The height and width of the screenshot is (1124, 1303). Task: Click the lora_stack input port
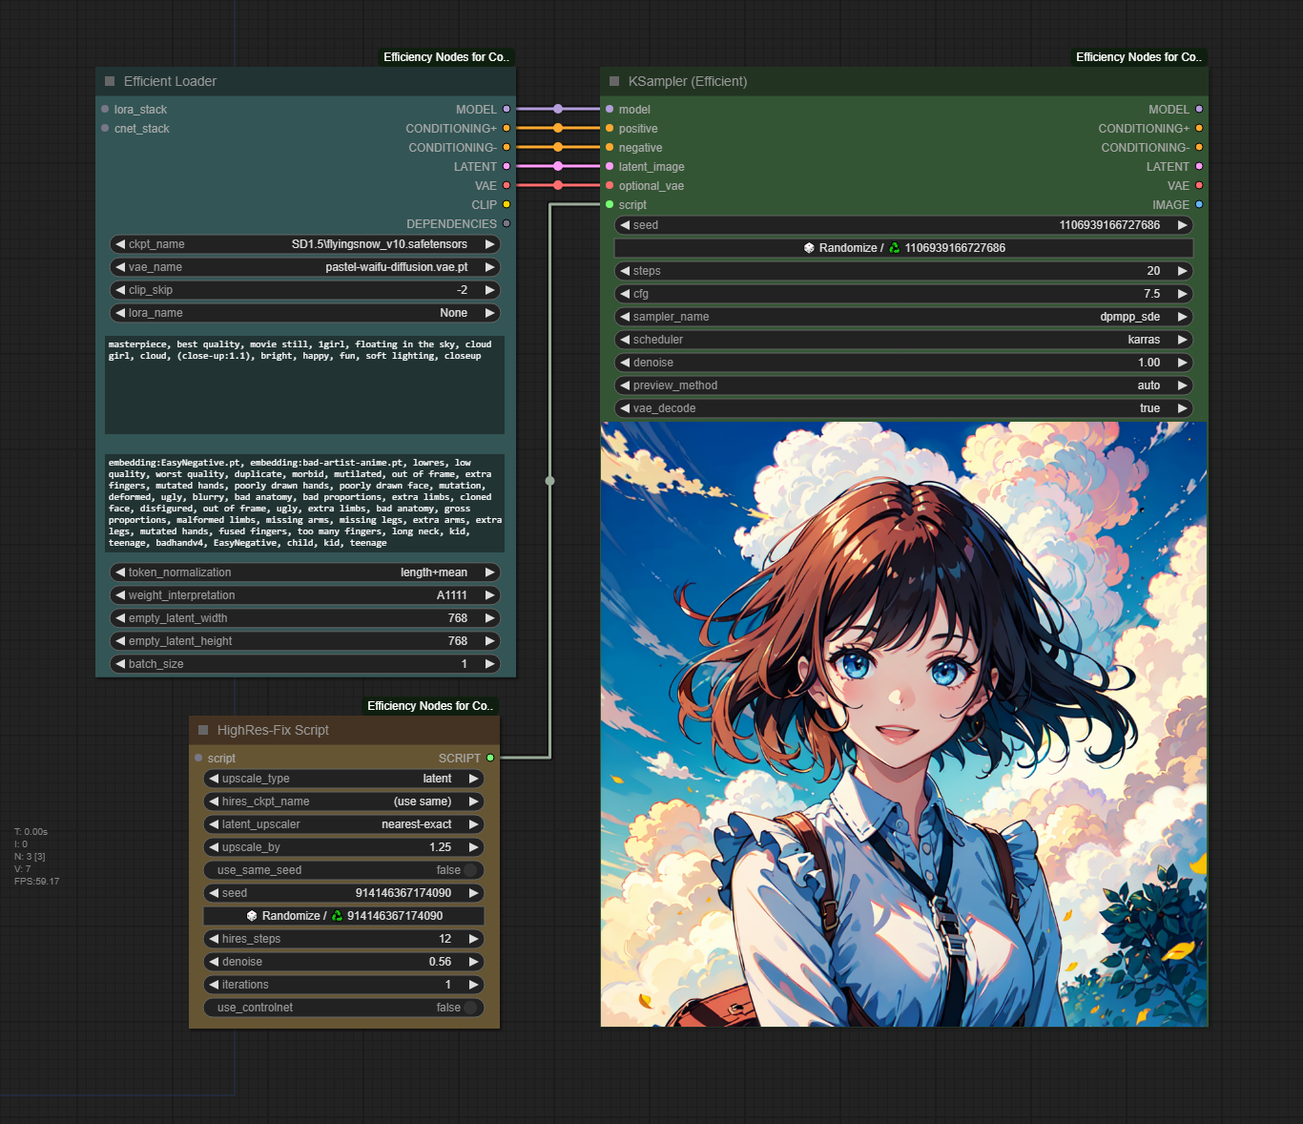point(105,109)
